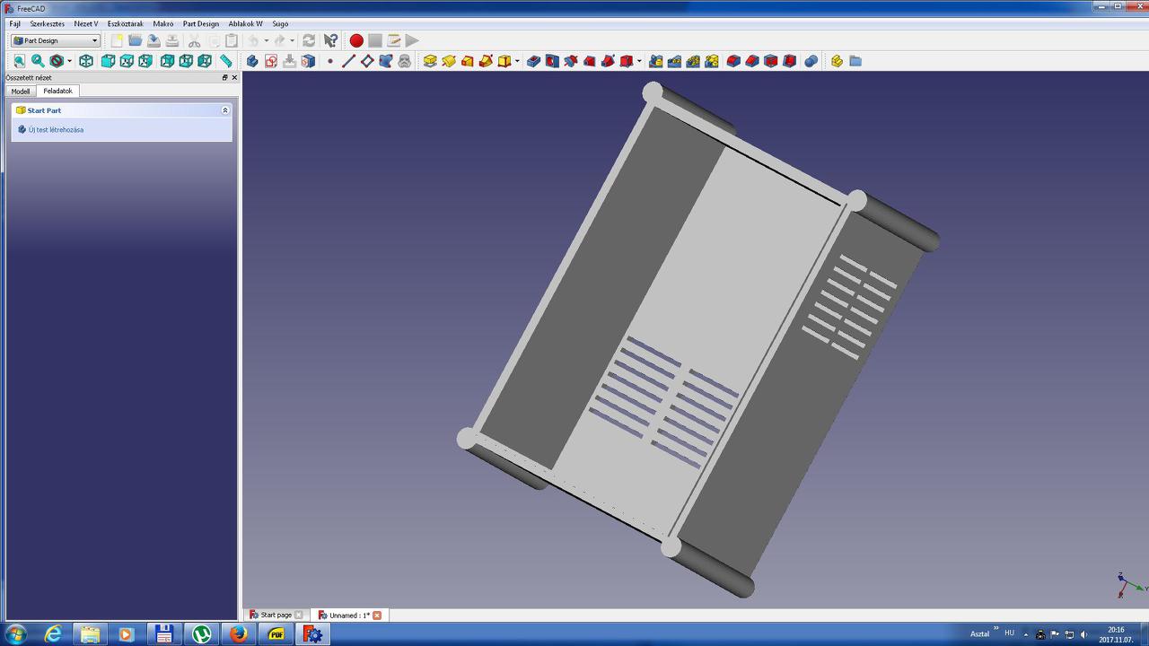Click the Subtractive primitive box icon
Screen dimensions: 1149x646
pos(627,61)
